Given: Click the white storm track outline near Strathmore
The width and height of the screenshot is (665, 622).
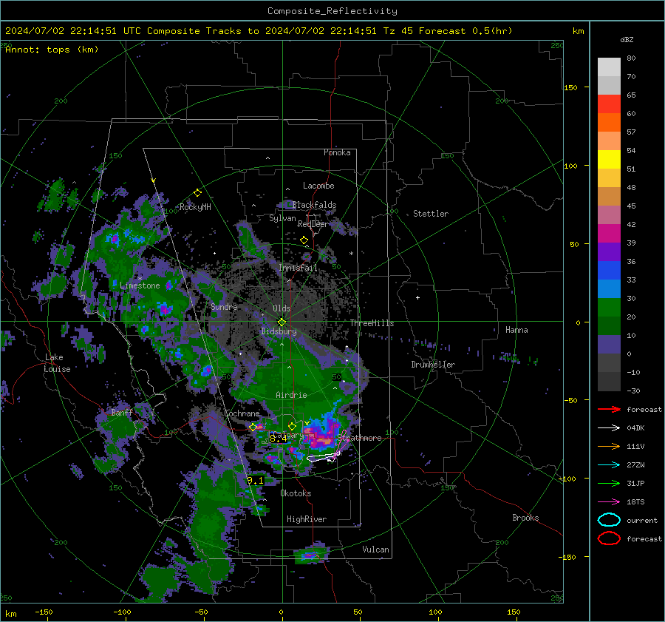Looking at the screenshot, I should (324, 458).
